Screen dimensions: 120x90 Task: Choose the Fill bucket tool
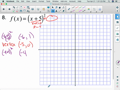[x=63, y=7]
